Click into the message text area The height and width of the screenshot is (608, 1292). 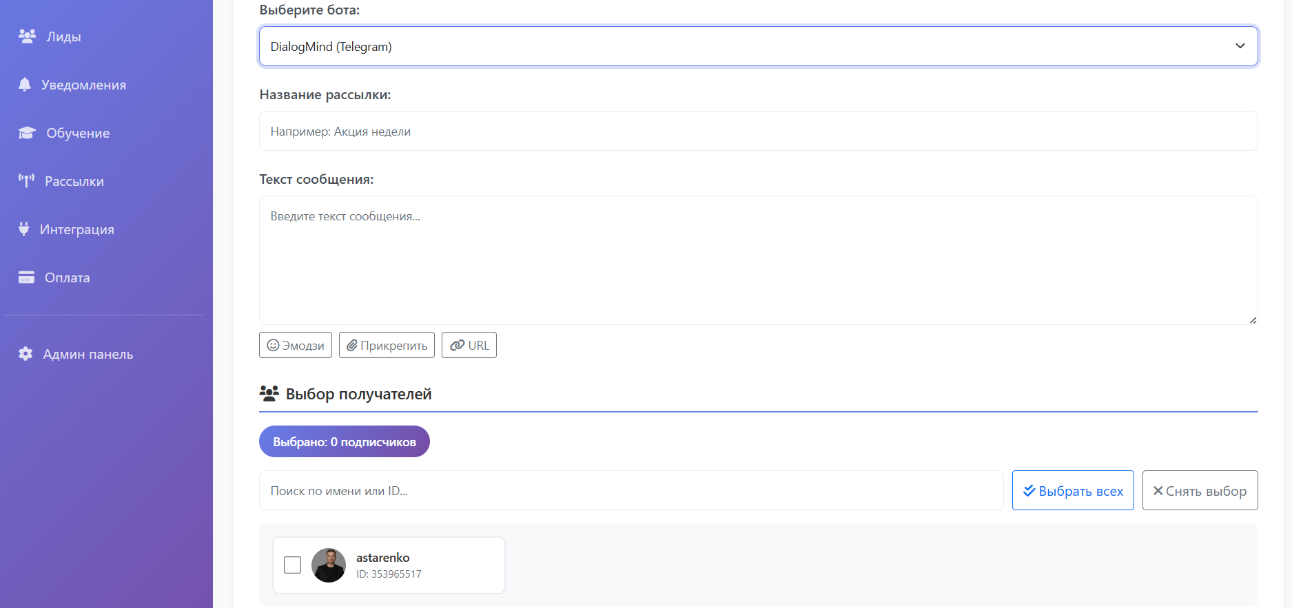pos(758,260)
